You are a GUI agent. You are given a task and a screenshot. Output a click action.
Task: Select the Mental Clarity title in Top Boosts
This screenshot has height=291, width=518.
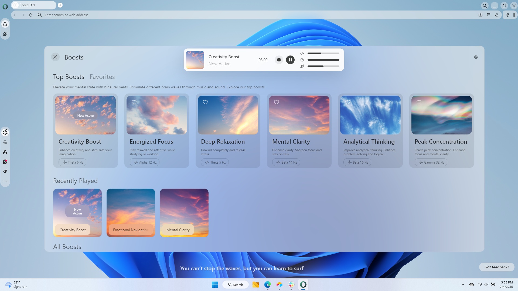coord(291,142)
